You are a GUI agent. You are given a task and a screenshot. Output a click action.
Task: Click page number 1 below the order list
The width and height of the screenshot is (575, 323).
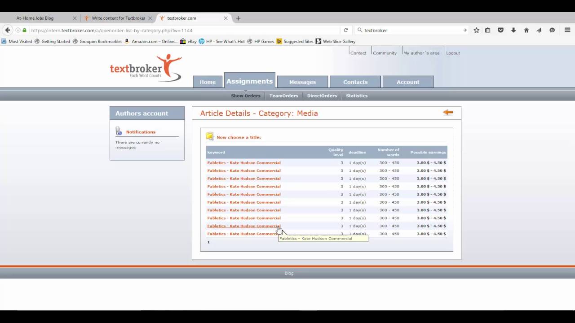click(x=208, y=242)
